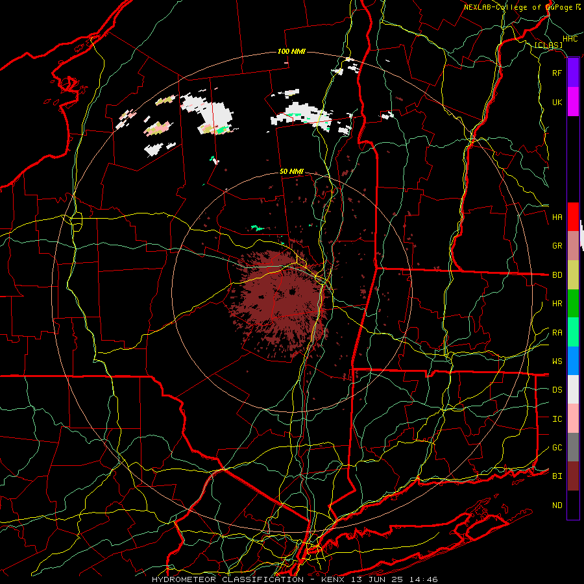Click the dark green HR swatch
Screen dimensions: 584x584
click(573, 304)
